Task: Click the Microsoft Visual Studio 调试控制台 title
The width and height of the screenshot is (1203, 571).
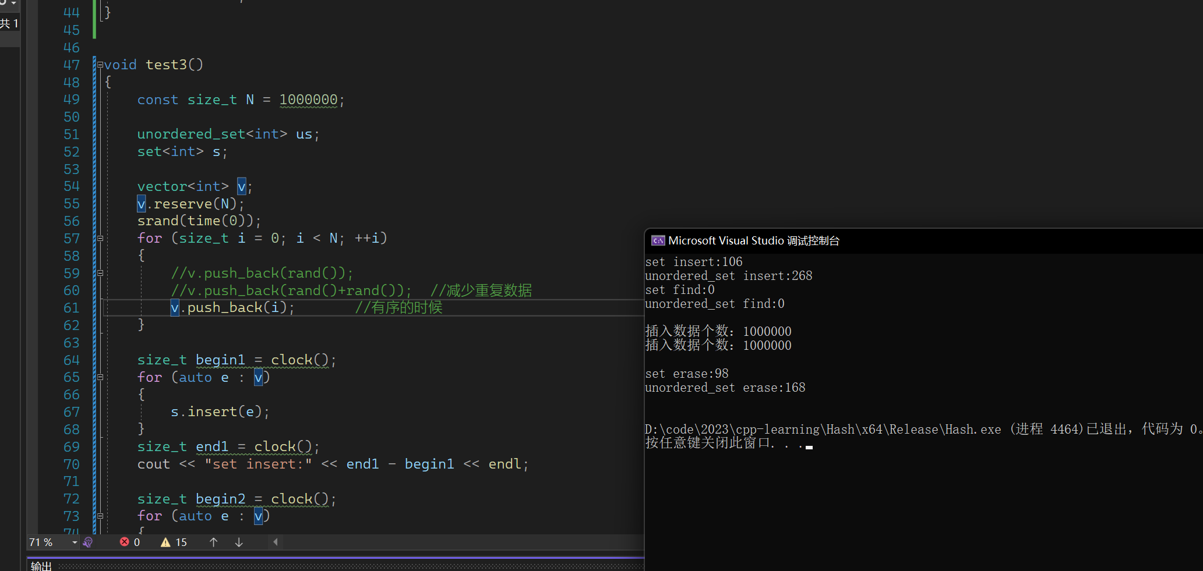Action: [x=754, y=241]
